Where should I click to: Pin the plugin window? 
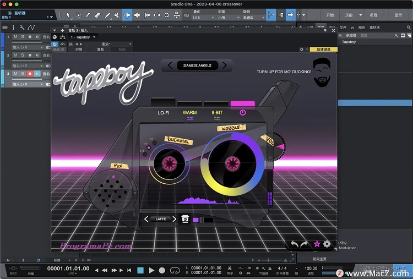click(325, 30)
